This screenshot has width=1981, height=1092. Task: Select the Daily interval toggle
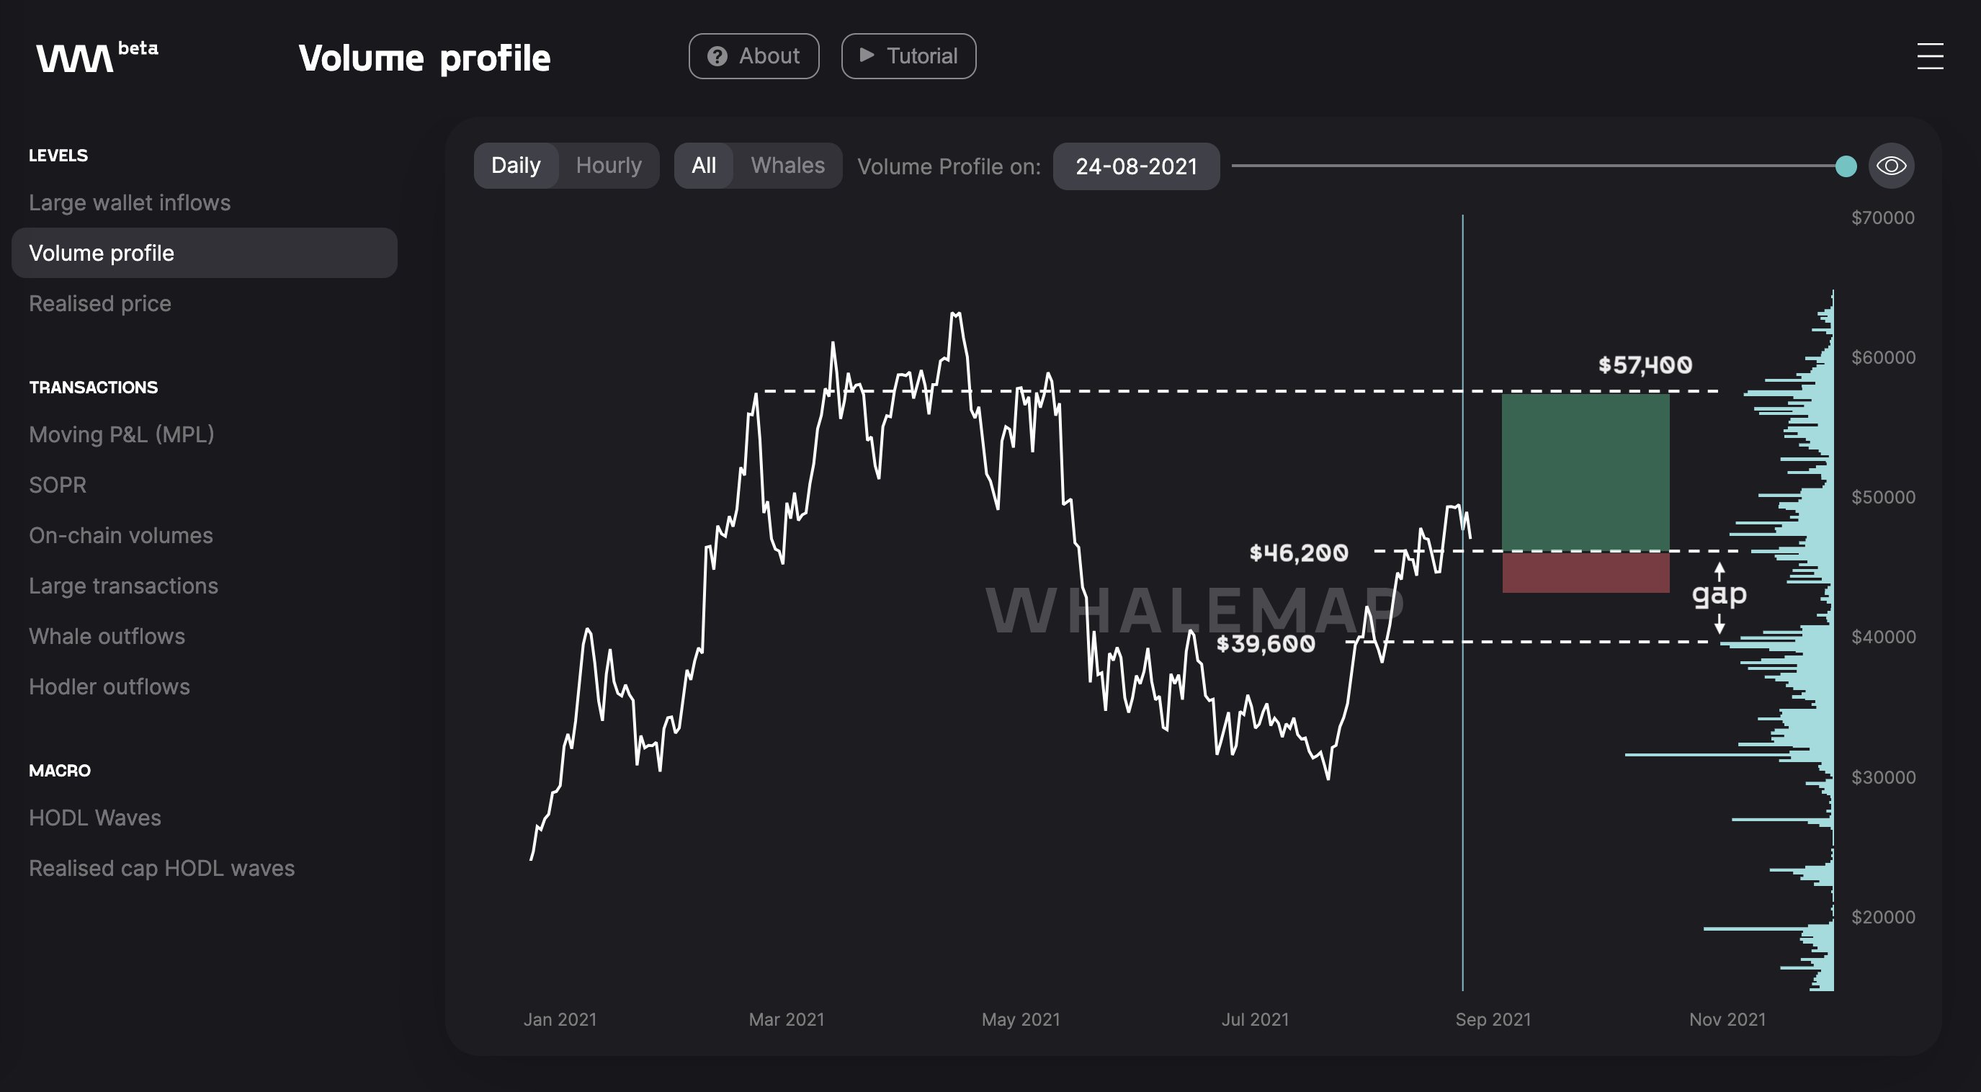click(x=516, y=166)
